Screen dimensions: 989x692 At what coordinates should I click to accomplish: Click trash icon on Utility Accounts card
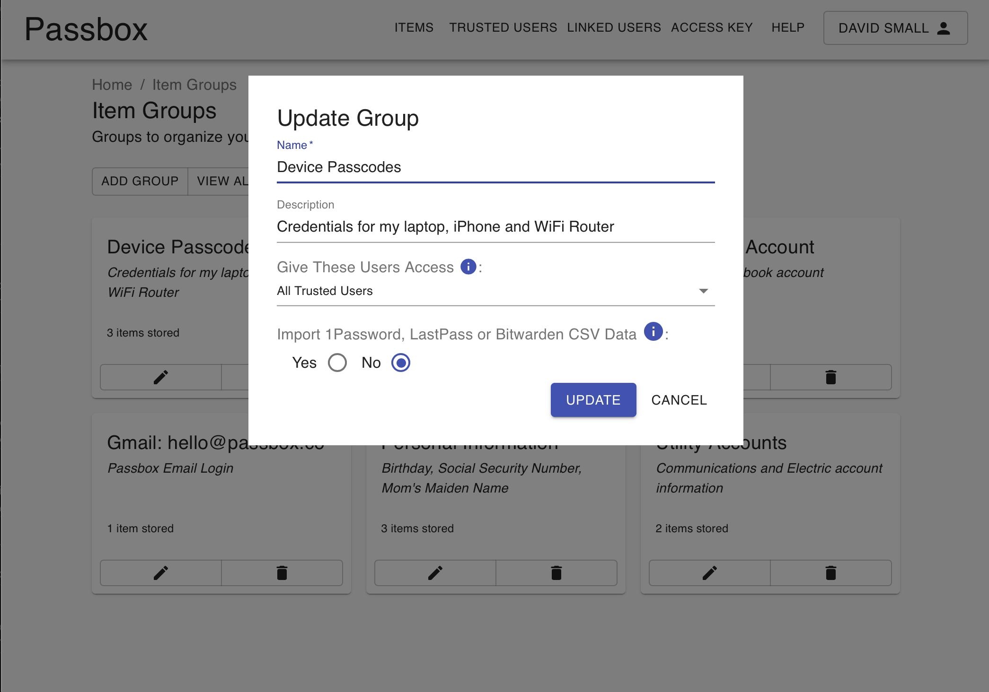[x=831, y=573]
